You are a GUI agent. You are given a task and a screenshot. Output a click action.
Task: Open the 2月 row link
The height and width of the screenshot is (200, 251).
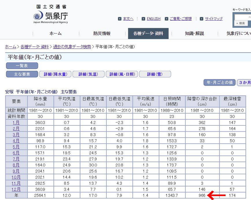click(16, 129)
